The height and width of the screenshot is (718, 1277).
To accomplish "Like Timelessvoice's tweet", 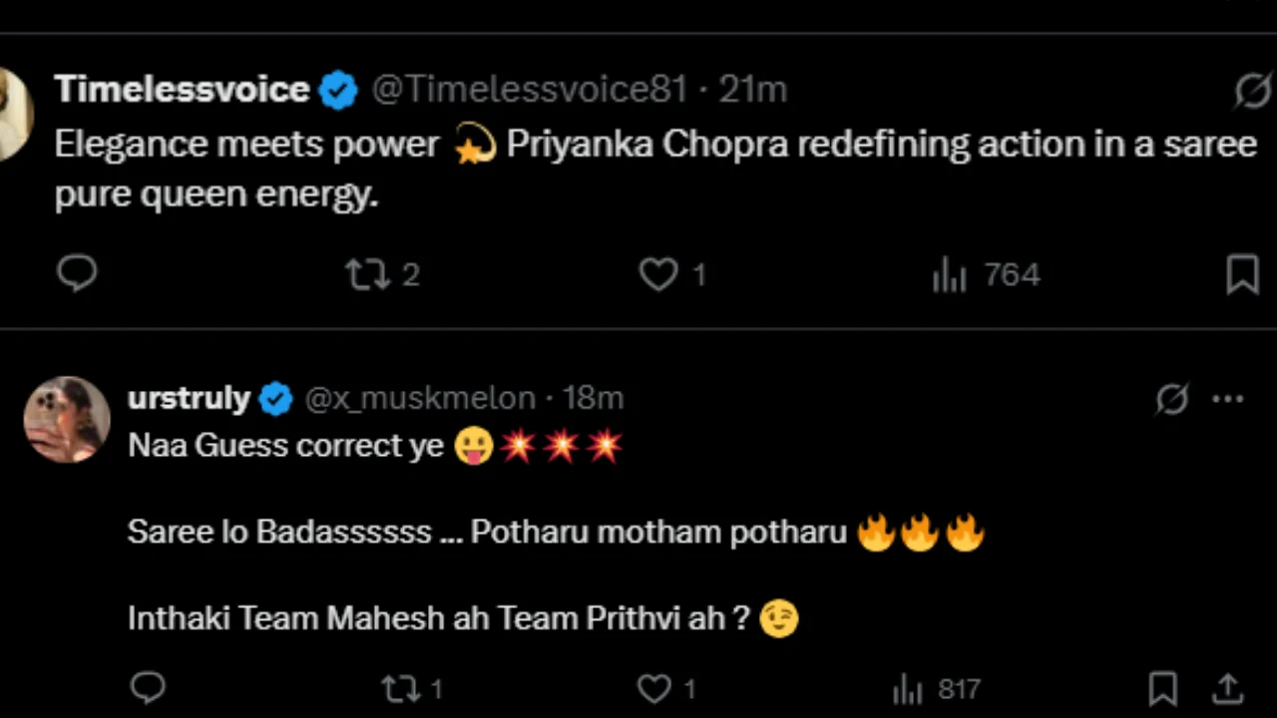I will click(658, 274).
